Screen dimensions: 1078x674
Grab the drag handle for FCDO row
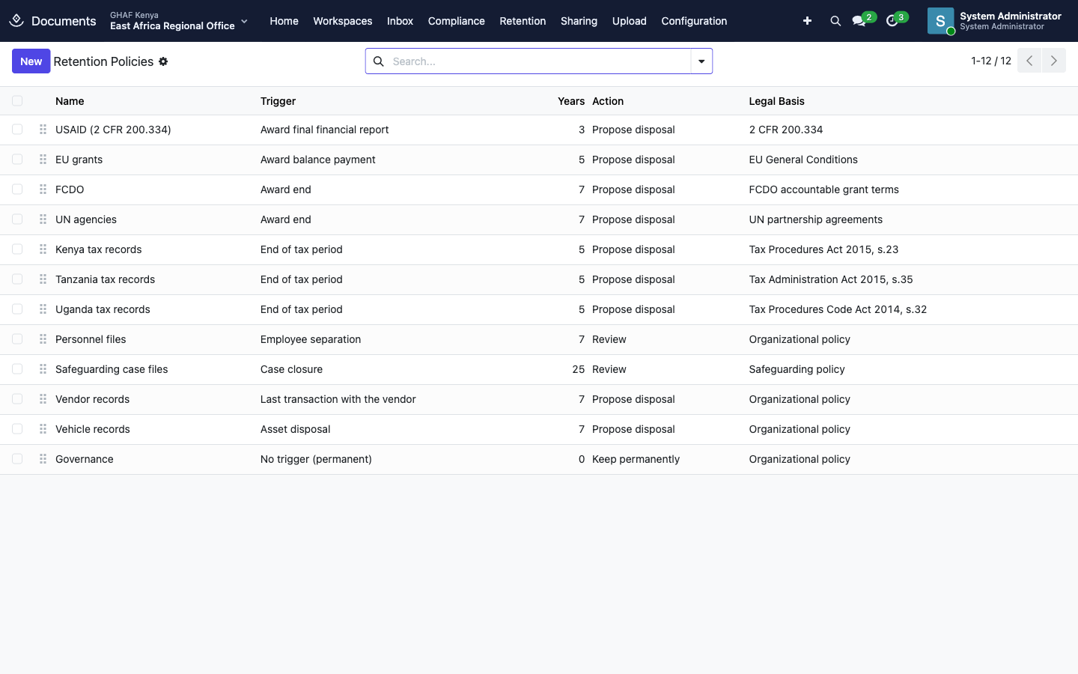tap(43, 189)
